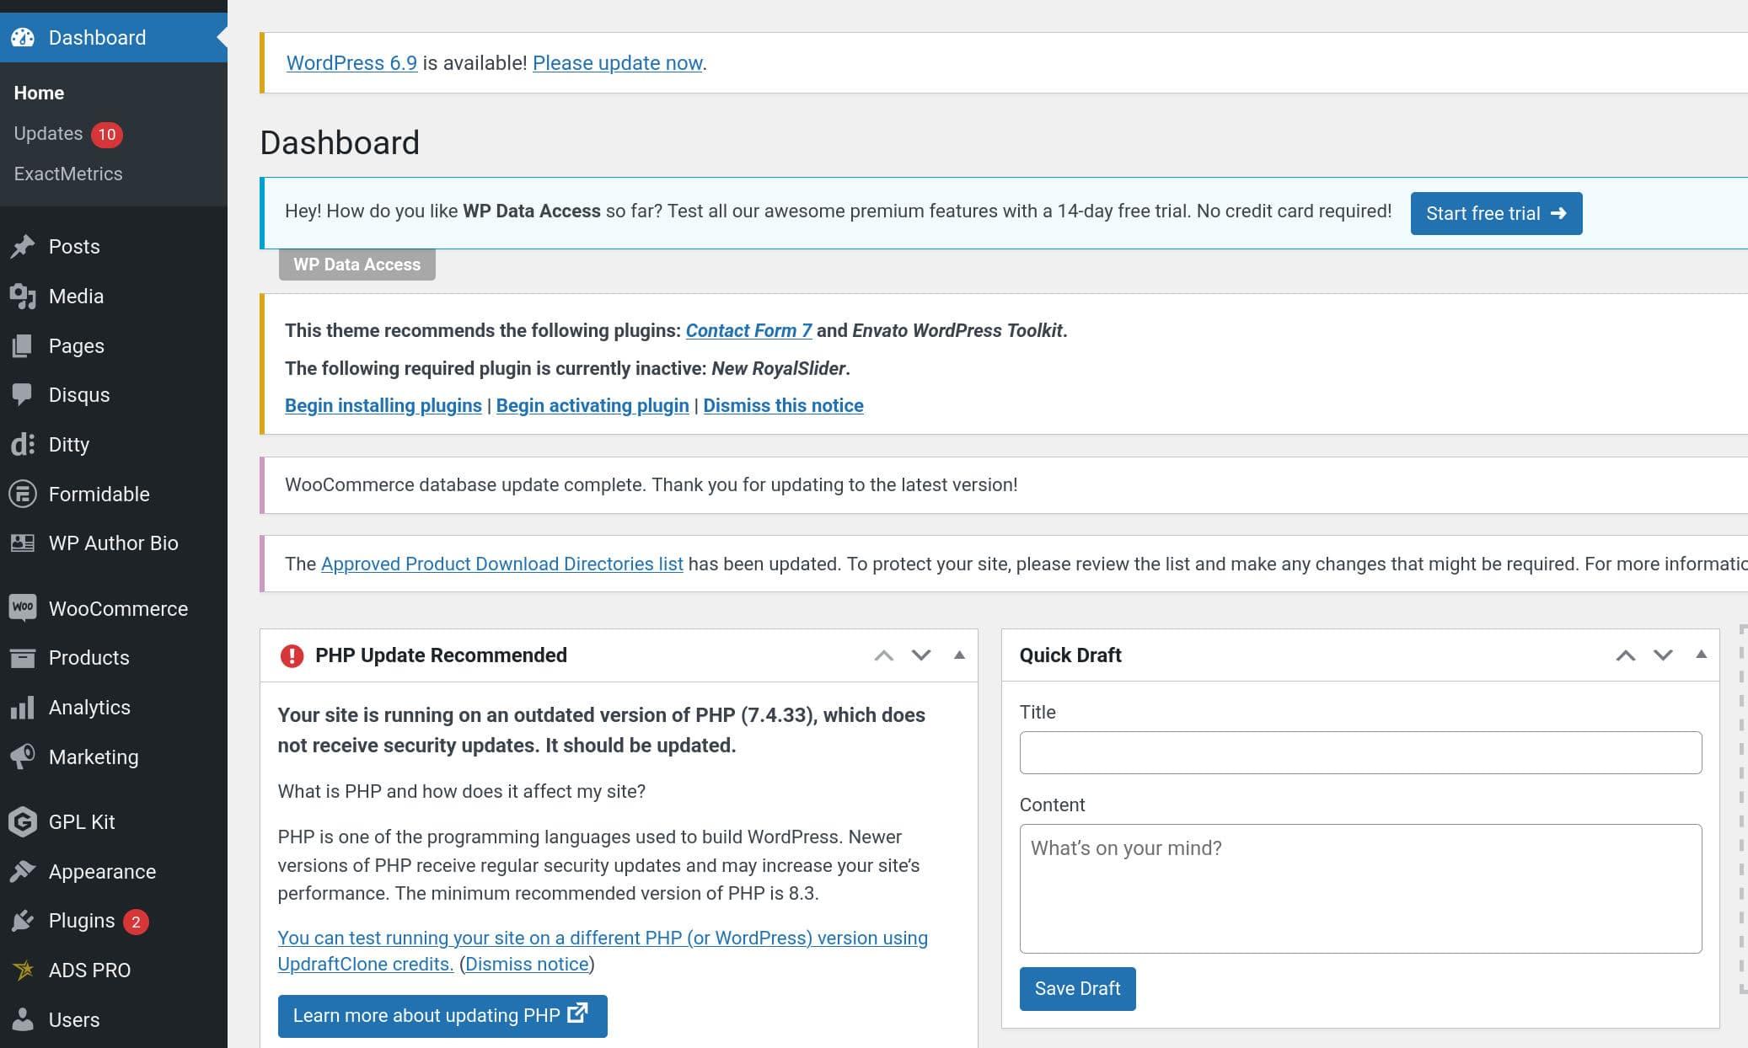This screenshot has width=1748, height=1048.
Task: Open GPL Kit via its hexagon icon
Action: pos(23,821)
